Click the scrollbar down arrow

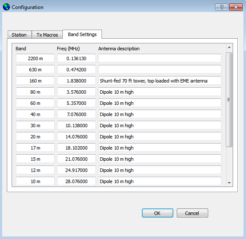click(x=229, y=183)
